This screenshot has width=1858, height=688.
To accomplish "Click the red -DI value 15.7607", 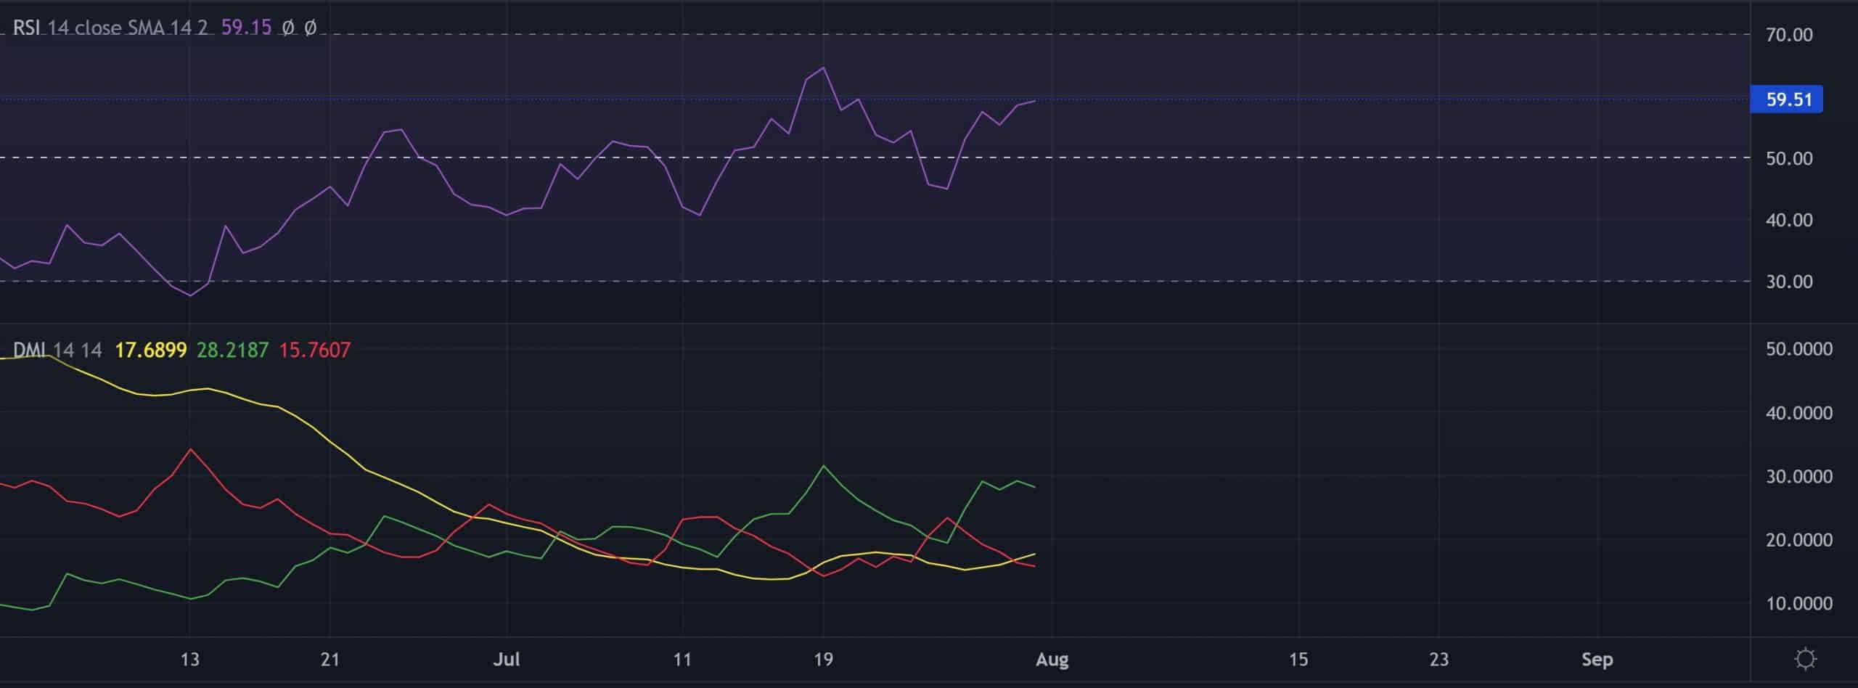I will click(314, 350).
